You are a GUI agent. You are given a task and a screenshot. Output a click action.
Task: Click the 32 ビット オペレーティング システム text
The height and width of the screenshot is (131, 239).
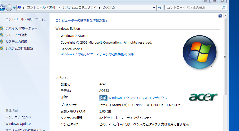tap(126, 118)
